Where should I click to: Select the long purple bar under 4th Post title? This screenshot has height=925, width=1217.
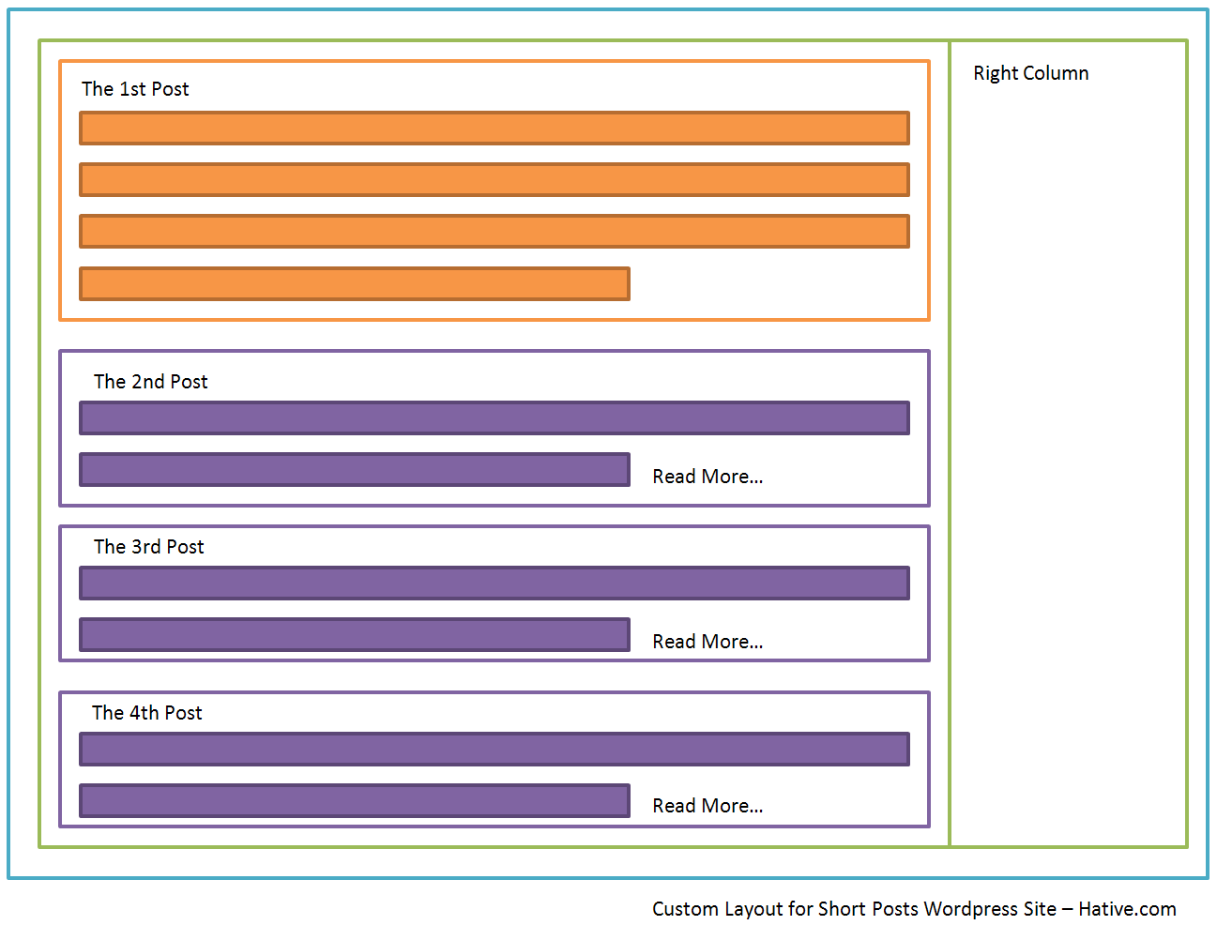pos(494,750)
